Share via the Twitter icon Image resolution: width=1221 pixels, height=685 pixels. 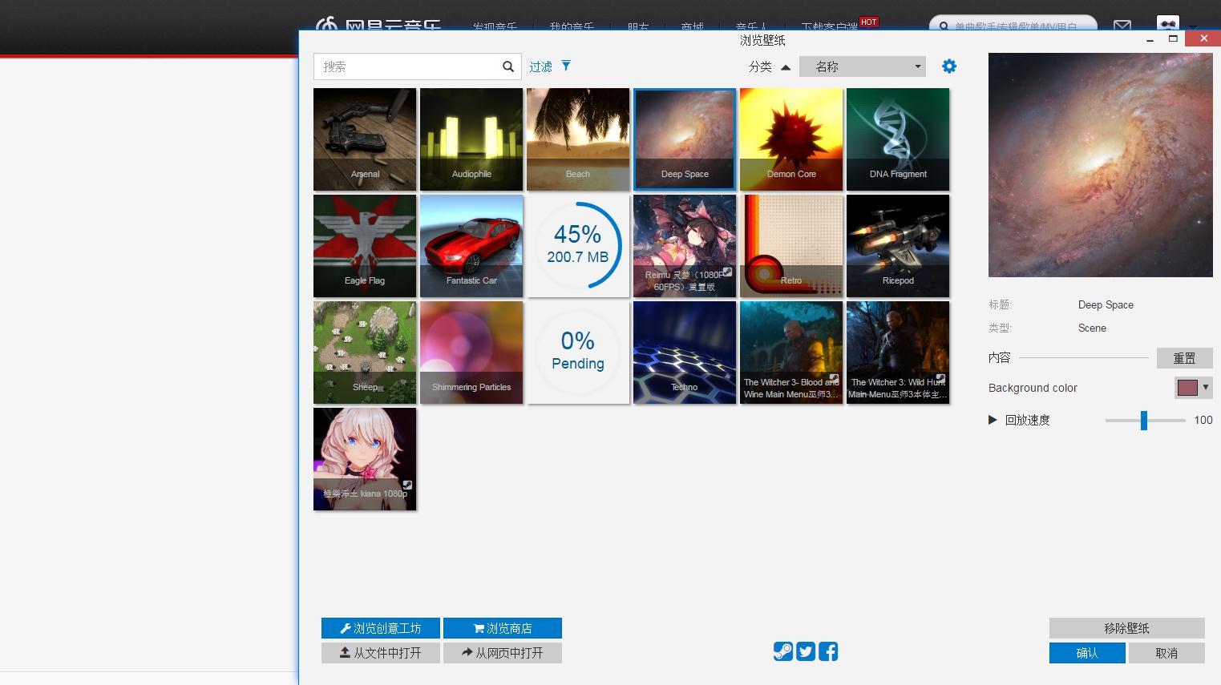(806, 651)
